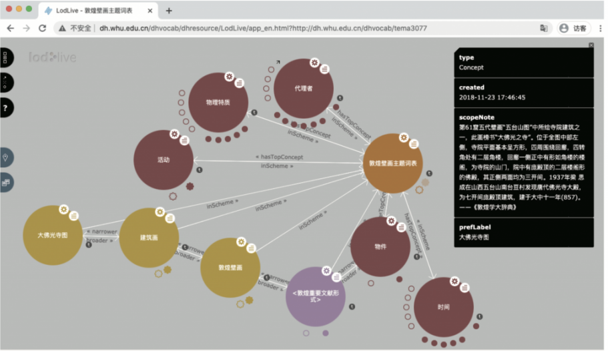Screen dimensions: 608x351
Task: Show details icon on 大佛光寺图 node
Action: pos(73,216)
